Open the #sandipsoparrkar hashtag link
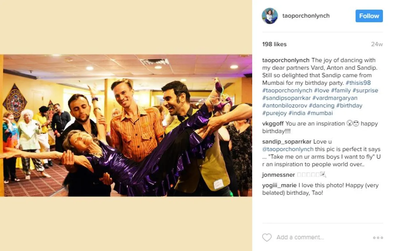This screenshot has width=393, height=251. click(287, 98)
